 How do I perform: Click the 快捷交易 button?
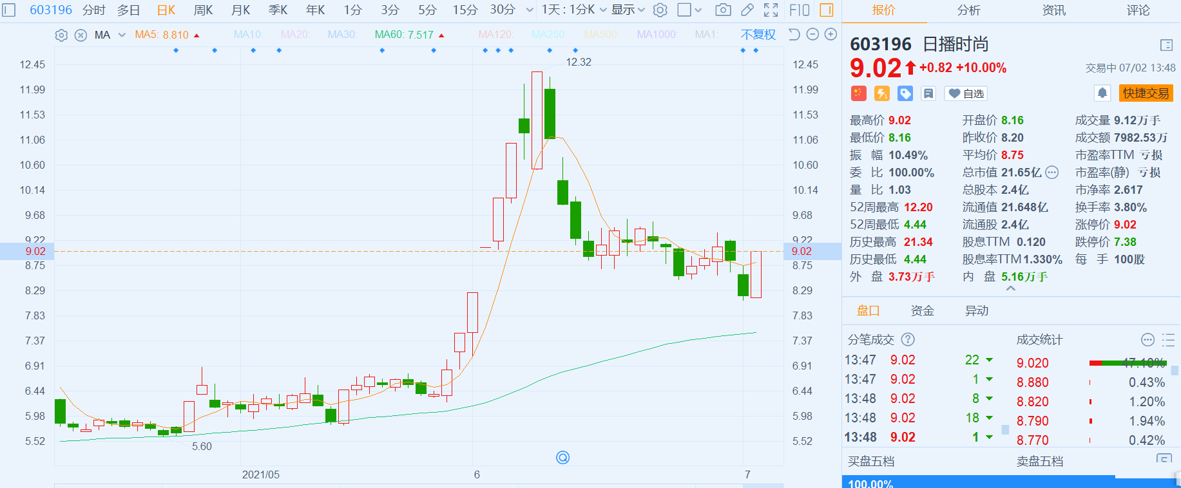1146,93
